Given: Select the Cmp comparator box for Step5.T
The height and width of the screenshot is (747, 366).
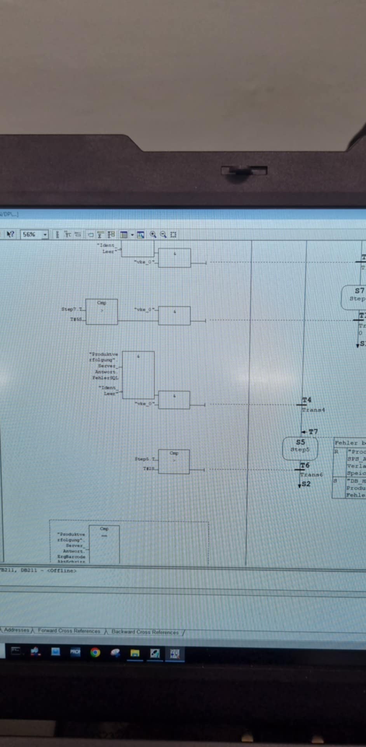Looking at the screenshot, I should 174,461.
